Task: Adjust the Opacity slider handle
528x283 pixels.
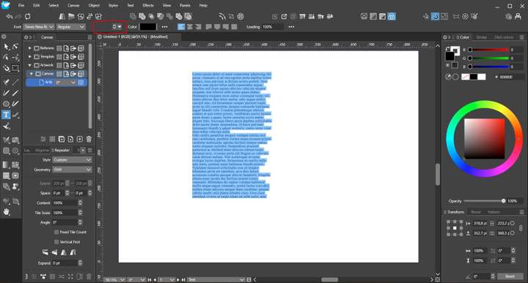Action: click(x=503, y=201)
